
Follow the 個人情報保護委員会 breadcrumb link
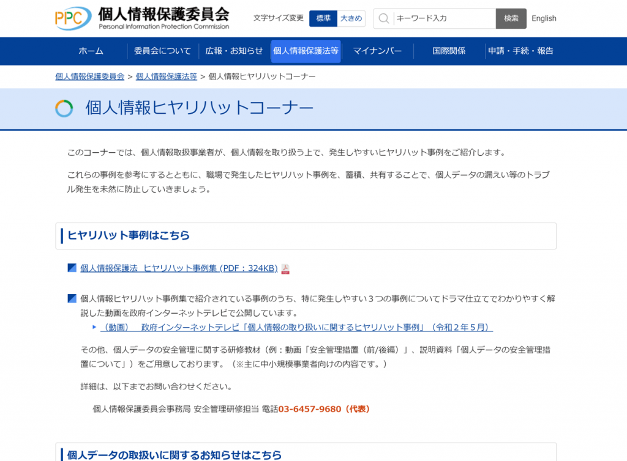[91, 76]
